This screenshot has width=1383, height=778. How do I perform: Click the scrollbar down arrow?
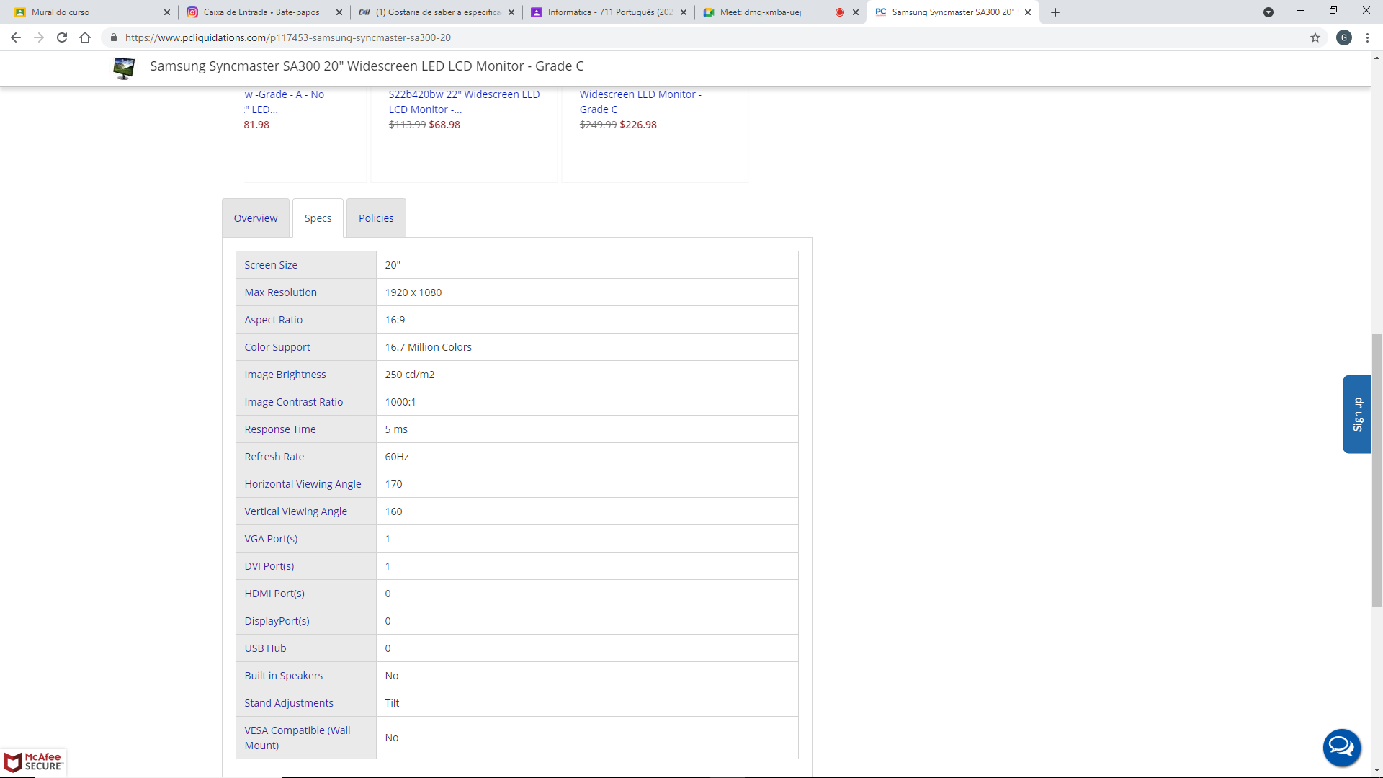[x=1377, y=770]
